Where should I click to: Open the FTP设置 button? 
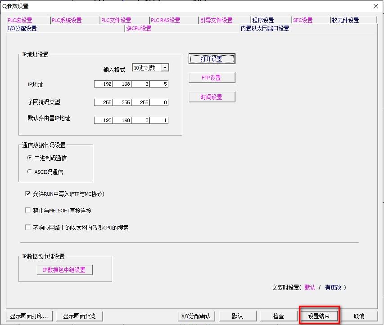(212, 78)
